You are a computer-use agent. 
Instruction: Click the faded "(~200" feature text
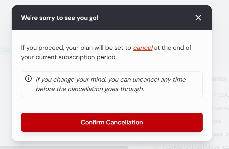[x=221, y=95]
